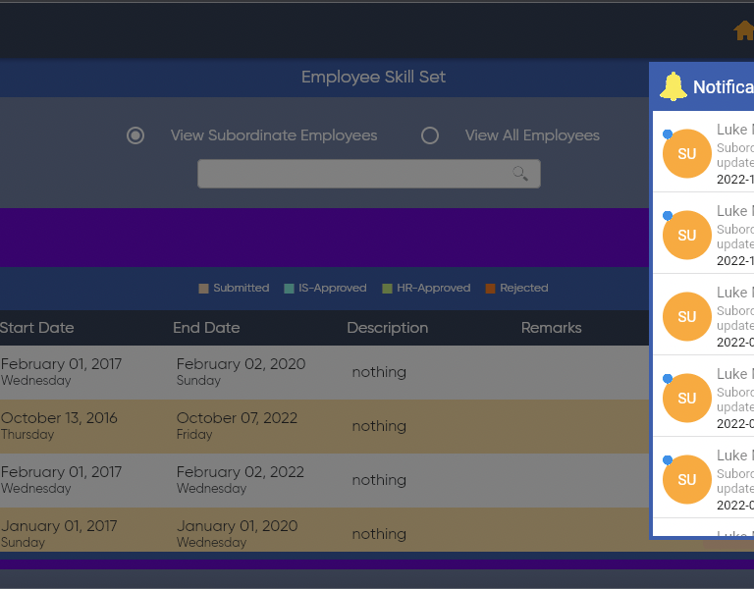The image size is (754, 589).
Task: Click the second notification's SU avatar
Action: pyautogui.click(x=686, y=236)
